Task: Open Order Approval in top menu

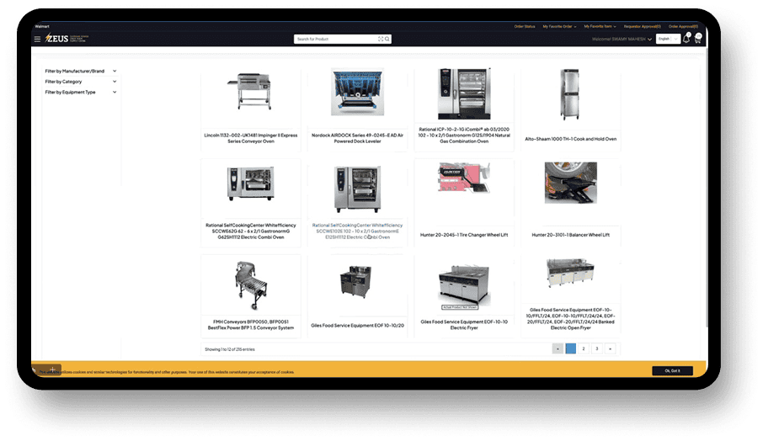Action: coord(683,26)
